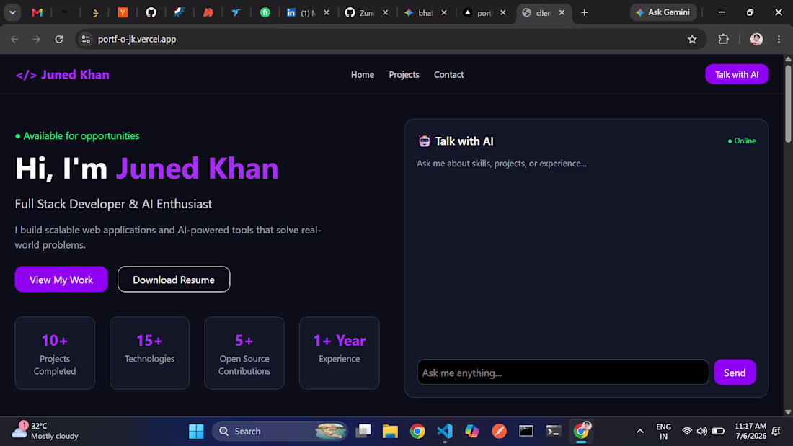This screenshot has width=793, height=446.
Task: Open the Command Prompt window icon
Action: pos(526,432)
